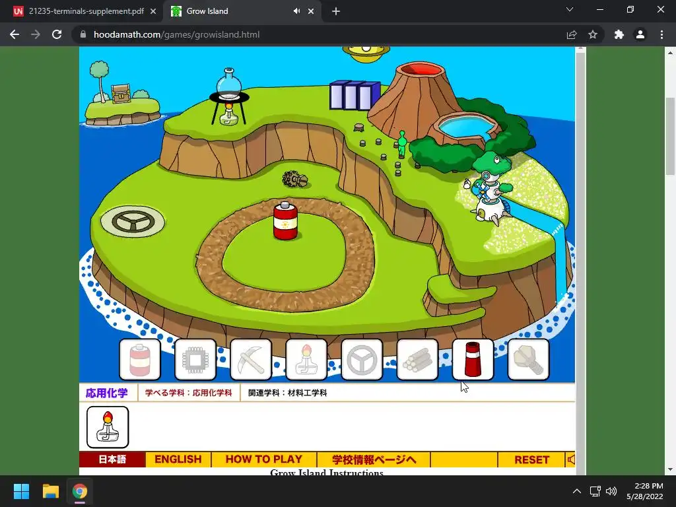
Task: Click the volcano crater
Action: coord(421,69)
